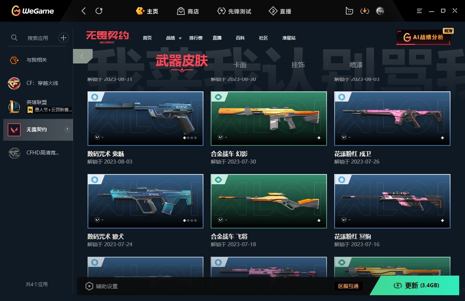Select 合金战车 幻影 skin thumbnail

pos(269,119)
